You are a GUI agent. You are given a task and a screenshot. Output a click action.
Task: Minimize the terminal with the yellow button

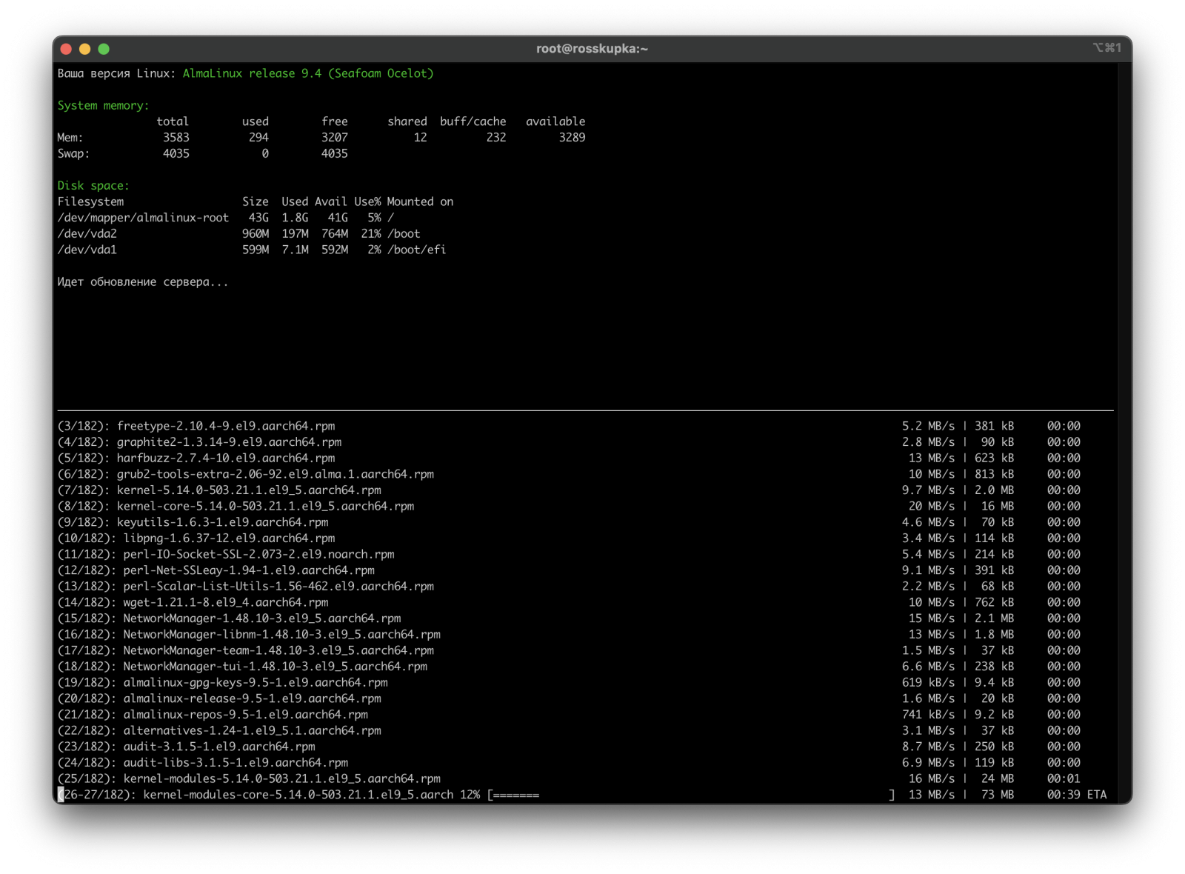point(84,49)
